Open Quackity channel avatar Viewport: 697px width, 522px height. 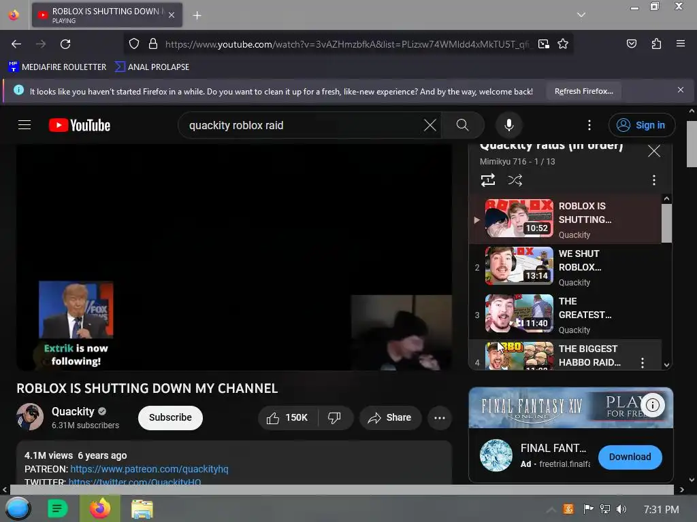[x=30, y=417]
